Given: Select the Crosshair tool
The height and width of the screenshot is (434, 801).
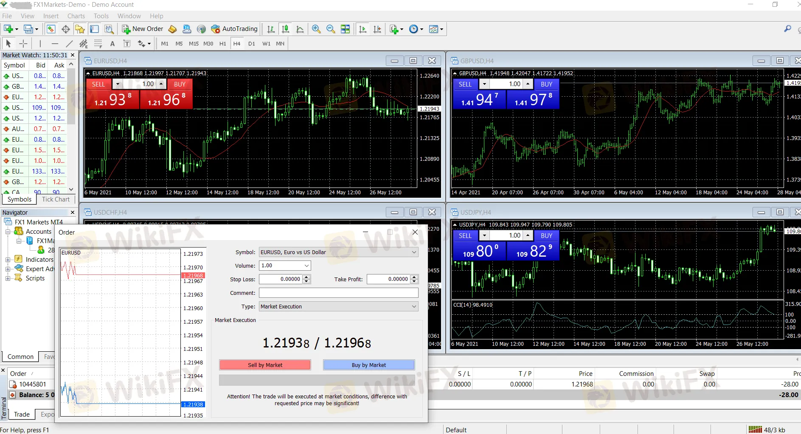Looking at the screenshot, I should coord(23,43).
